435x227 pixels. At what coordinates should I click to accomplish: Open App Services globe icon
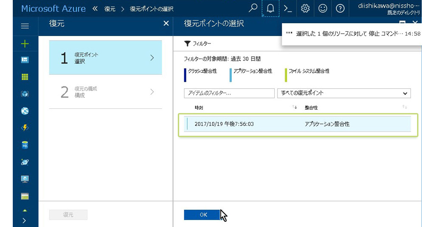click(25, 111)
